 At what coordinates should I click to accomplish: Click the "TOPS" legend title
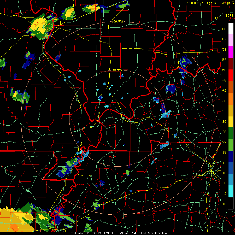point(230,15)
